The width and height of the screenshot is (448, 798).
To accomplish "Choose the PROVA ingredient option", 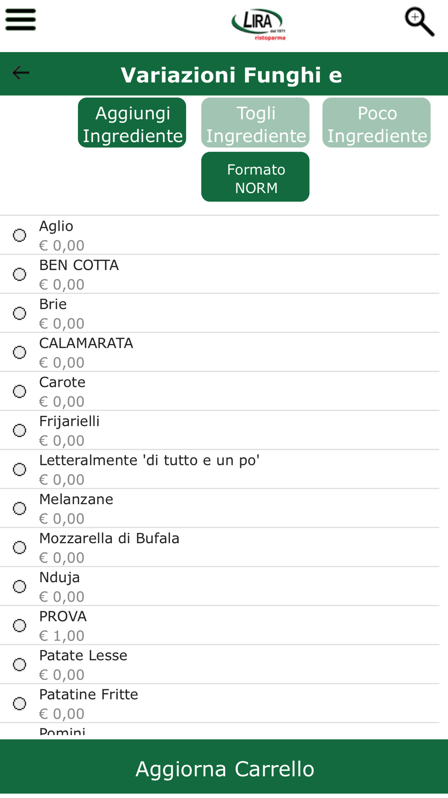I will tap(220, 626).
